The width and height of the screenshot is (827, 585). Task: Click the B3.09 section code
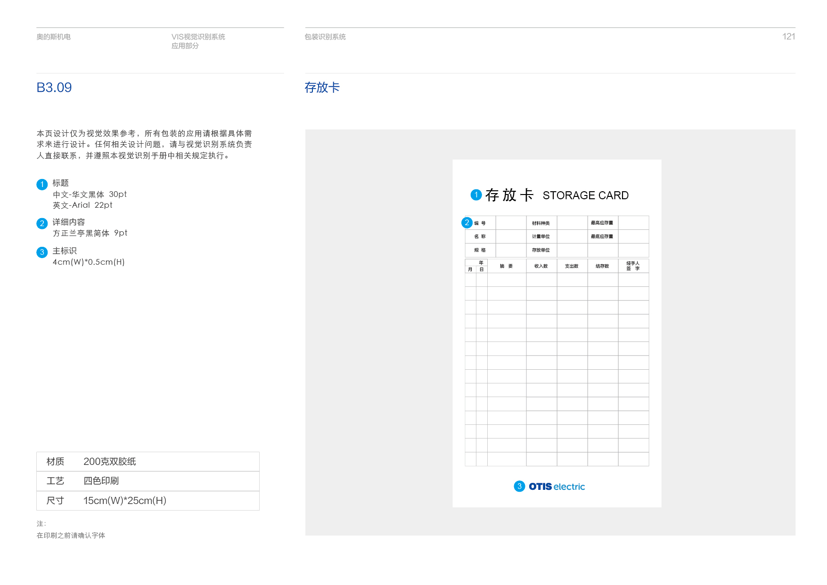click(x=54, y=88)
